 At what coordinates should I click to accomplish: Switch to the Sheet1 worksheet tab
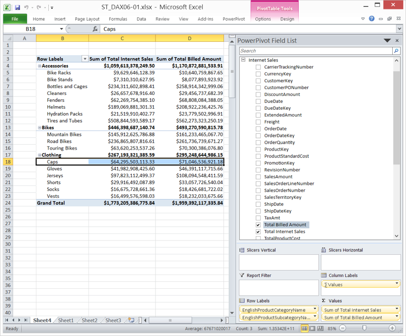[65, 320]
